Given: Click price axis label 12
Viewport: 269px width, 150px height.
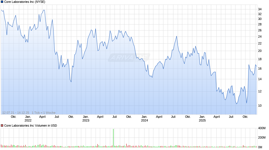Looking at the screenshot, I should pyautogui.click(x=260, y=91).
